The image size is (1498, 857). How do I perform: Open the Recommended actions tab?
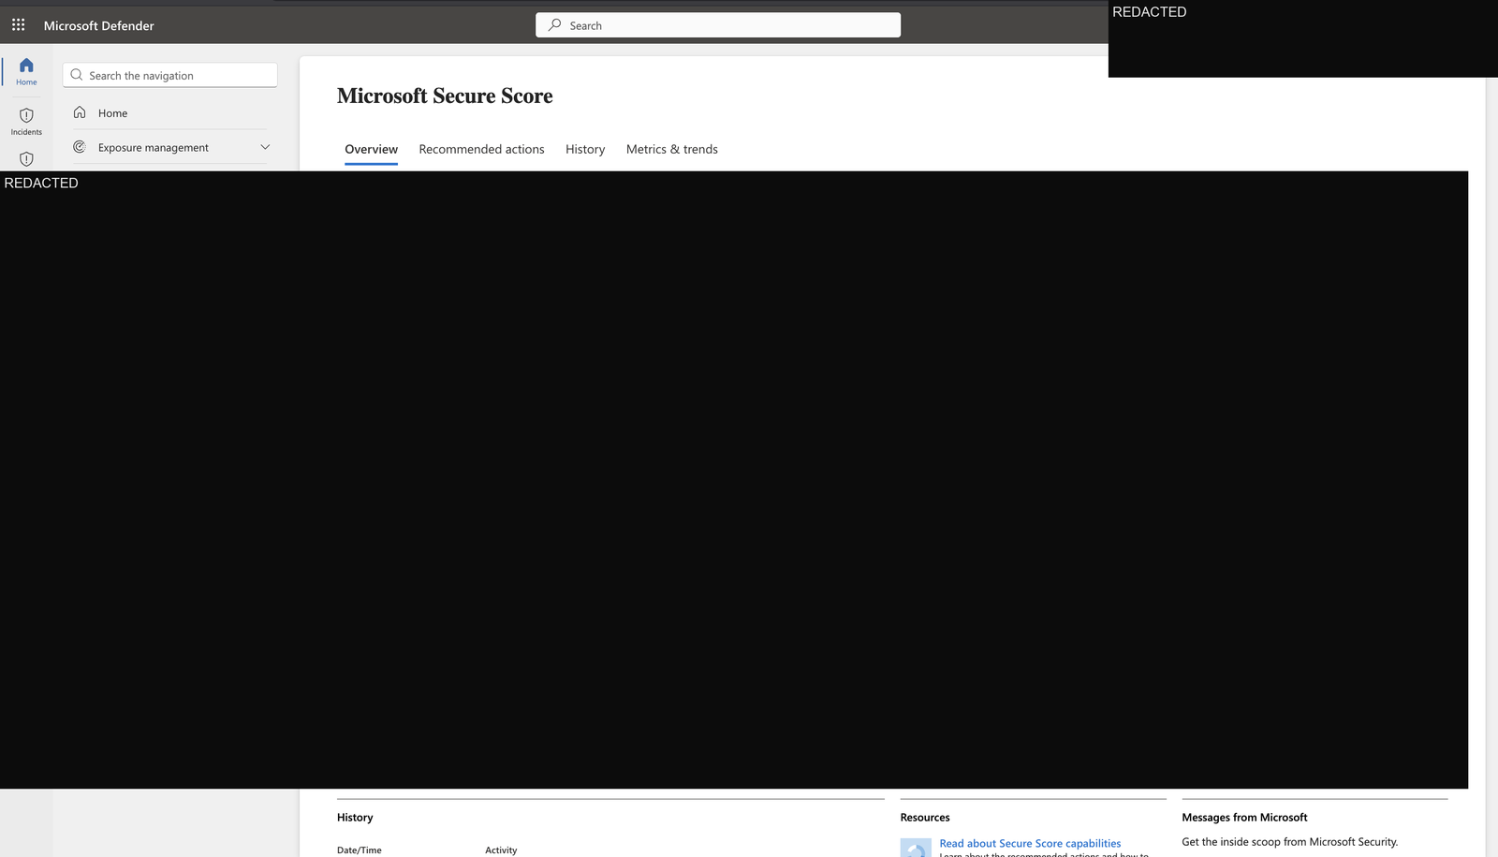(481, 150)
